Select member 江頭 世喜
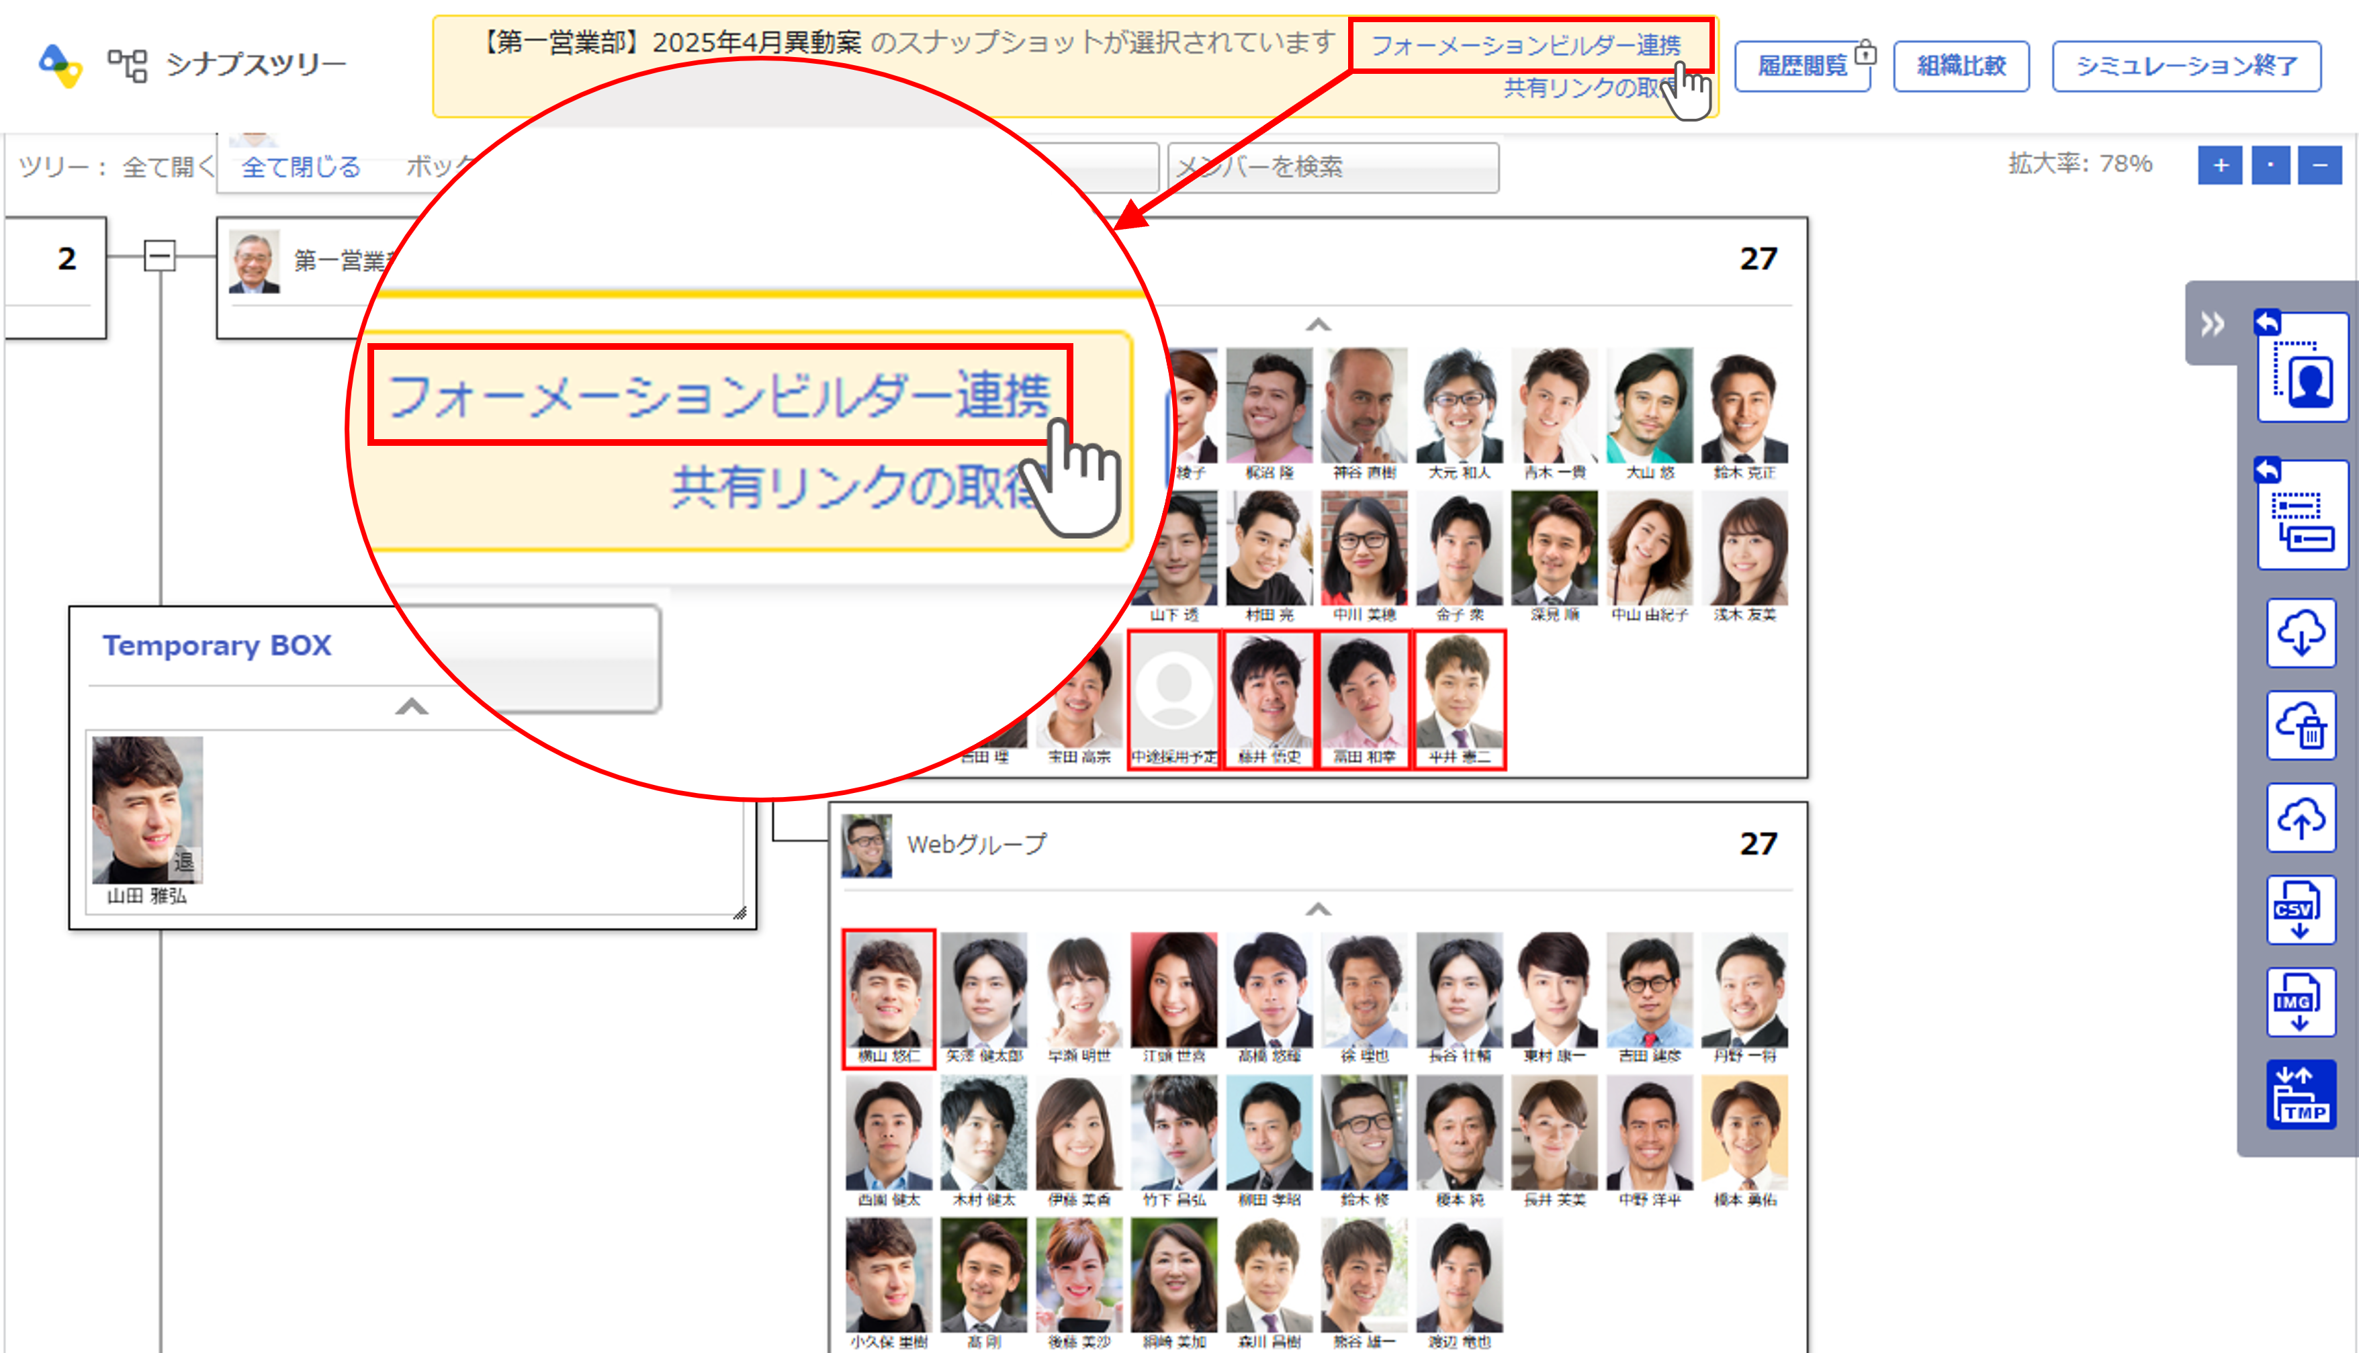Screen dimensions: 2359x1353 tap(1174, 999)
